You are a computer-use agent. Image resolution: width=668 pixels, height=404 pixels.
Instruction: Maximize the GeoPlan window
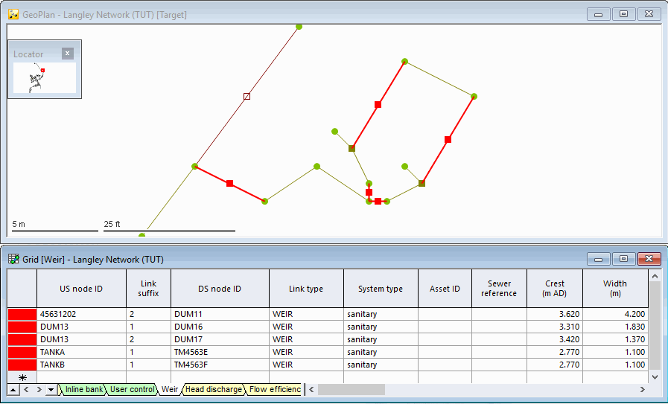pos(624,14)
